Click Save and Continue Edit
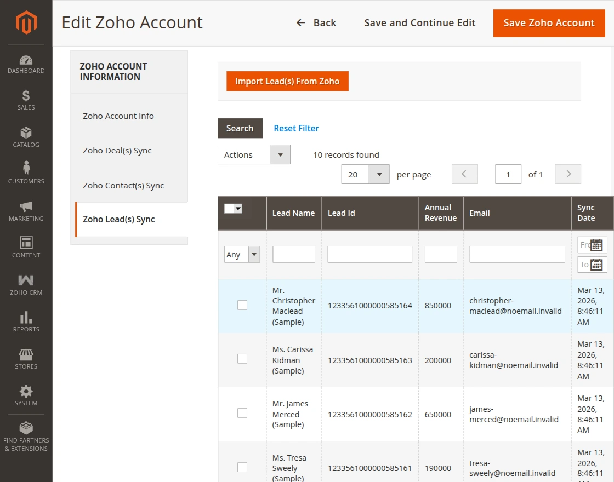 pos(420,22)
